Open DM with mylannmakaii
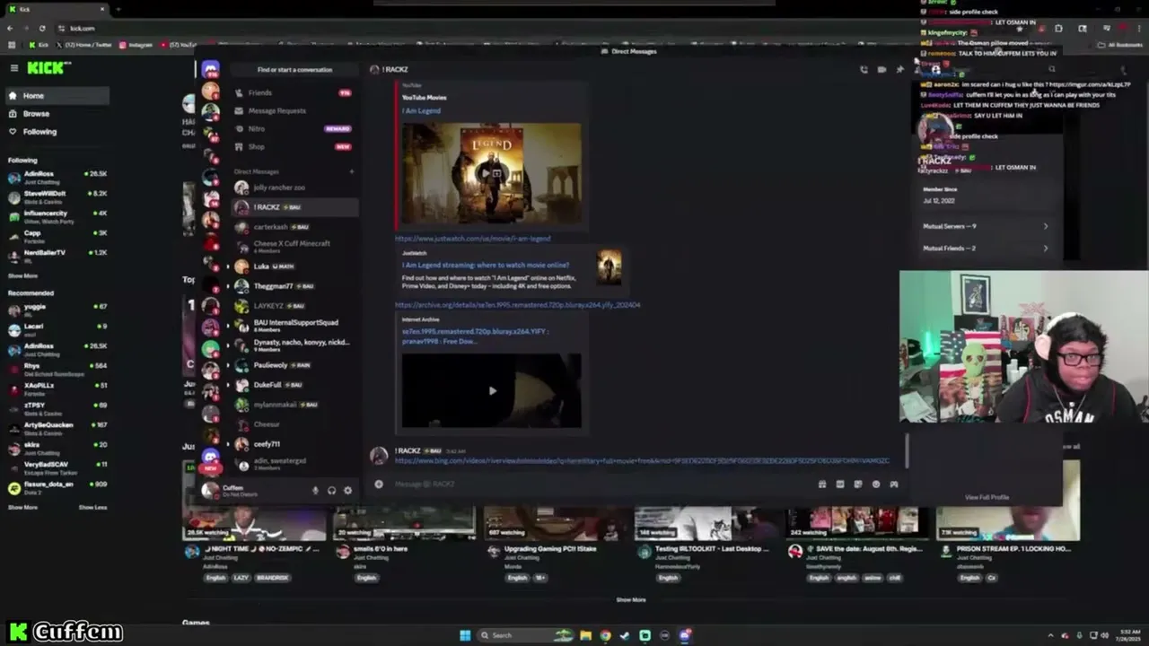1149x646 pixels. tap(293, 405)
